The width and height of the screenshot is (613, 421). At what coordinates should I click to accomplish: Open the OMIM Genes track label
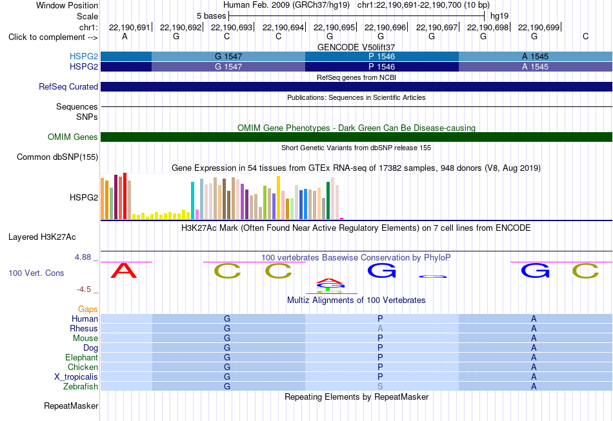[x=72, y=137]
